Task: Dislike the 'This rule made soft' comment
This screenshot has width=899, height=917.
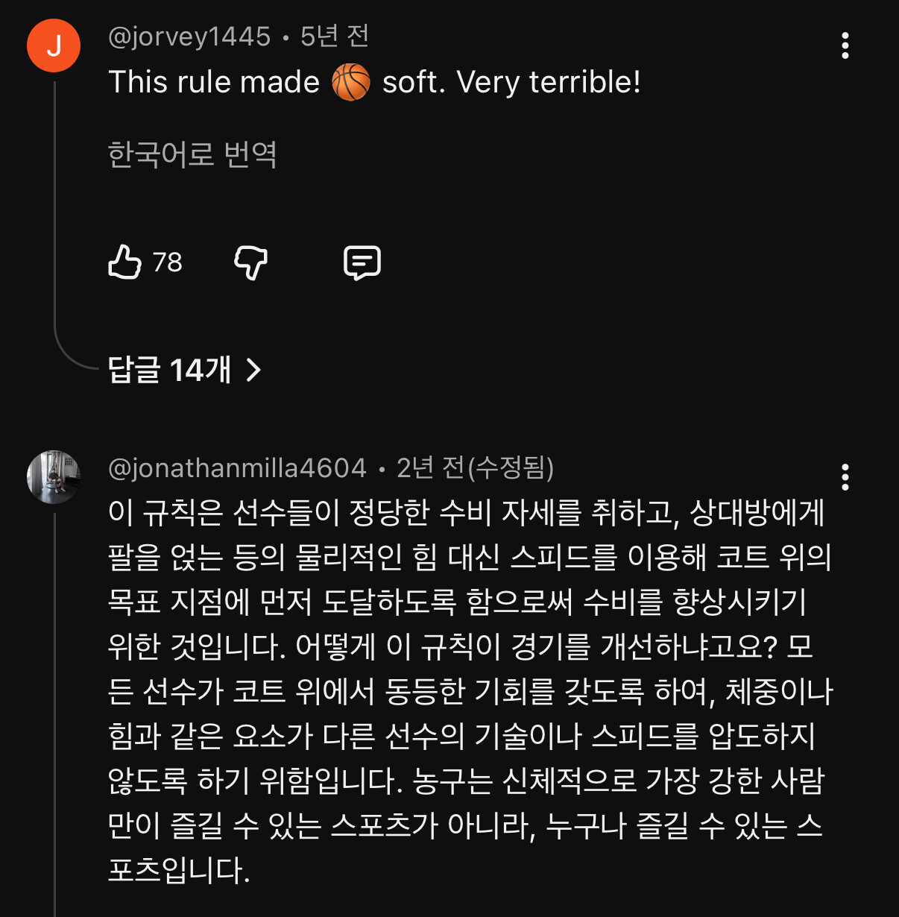Action: [250, 262]
